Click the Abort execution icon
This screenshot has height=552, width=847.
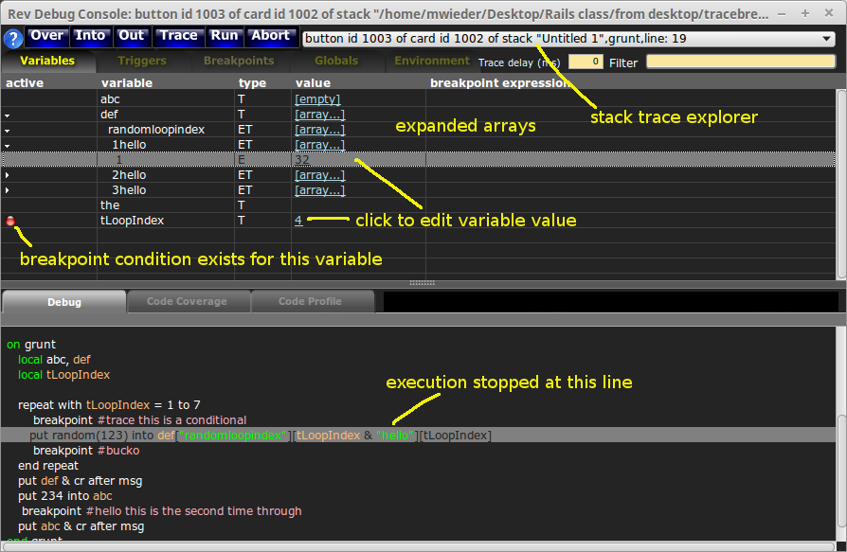(271, 36)
